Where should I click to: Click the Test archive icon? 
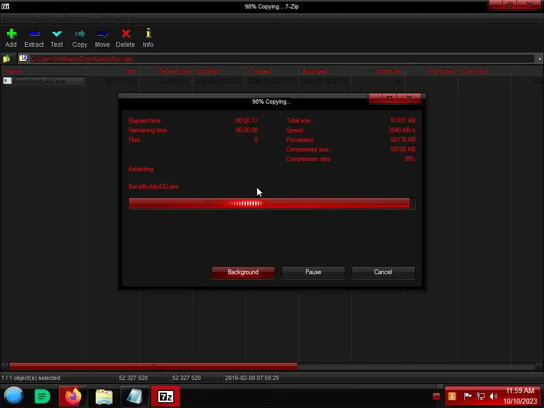coord(57,33)
